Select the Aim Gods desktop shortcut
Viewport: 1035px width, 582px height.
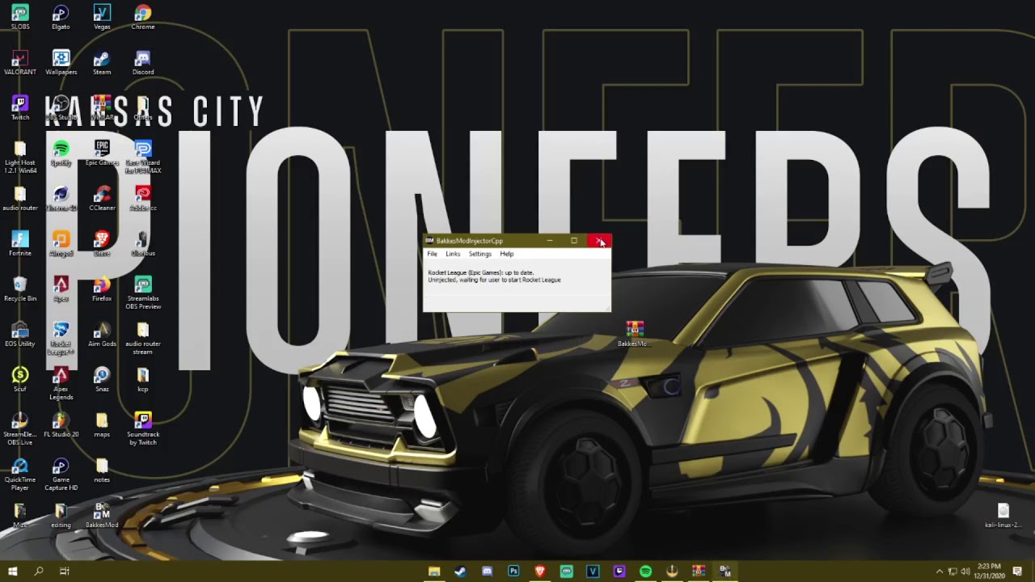coord(102,334)
